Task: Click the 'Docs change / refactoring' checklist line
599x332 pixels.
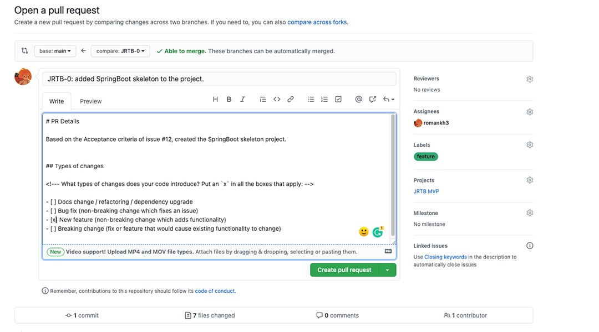Action: (119, 201)
